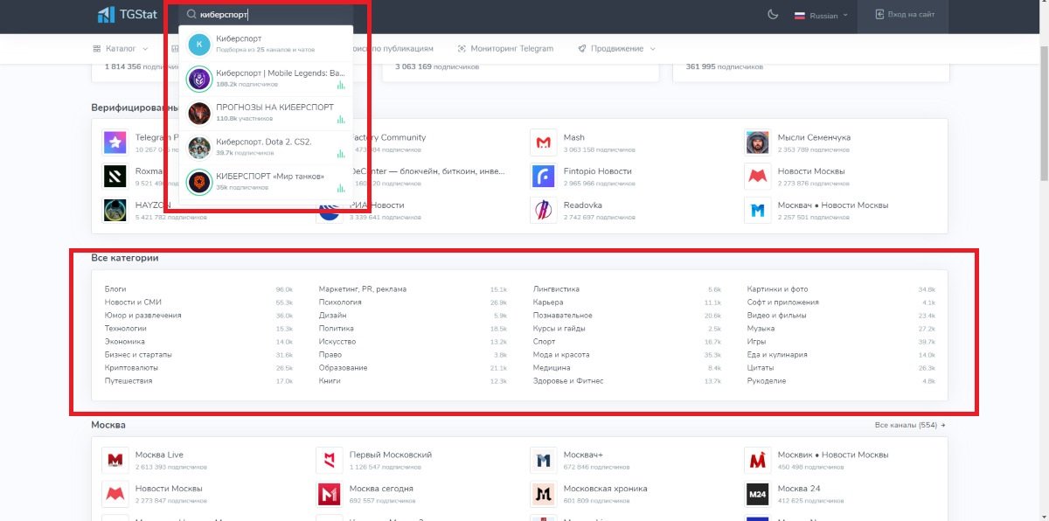Open the Продвижение menu item
This screenshot has height=521, width=1049.
pyautogui.click(x=617, y=49)
